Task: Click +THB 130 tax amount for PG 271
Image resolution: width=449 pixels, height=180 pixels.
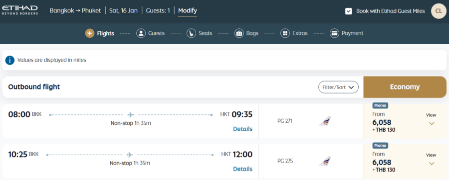Action: 384,130
